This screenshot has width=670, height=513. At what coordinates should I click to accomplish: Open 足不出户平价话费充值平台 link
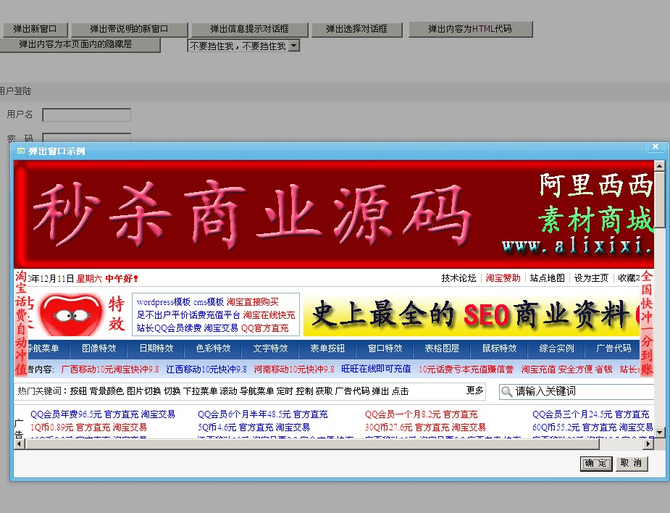[x=188, y=315]
